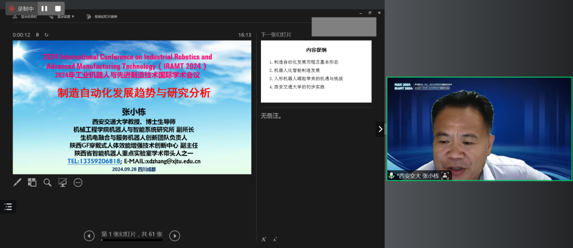Click the microphone icon on participant video
573x248 pixels.
[x=392, y=176]
